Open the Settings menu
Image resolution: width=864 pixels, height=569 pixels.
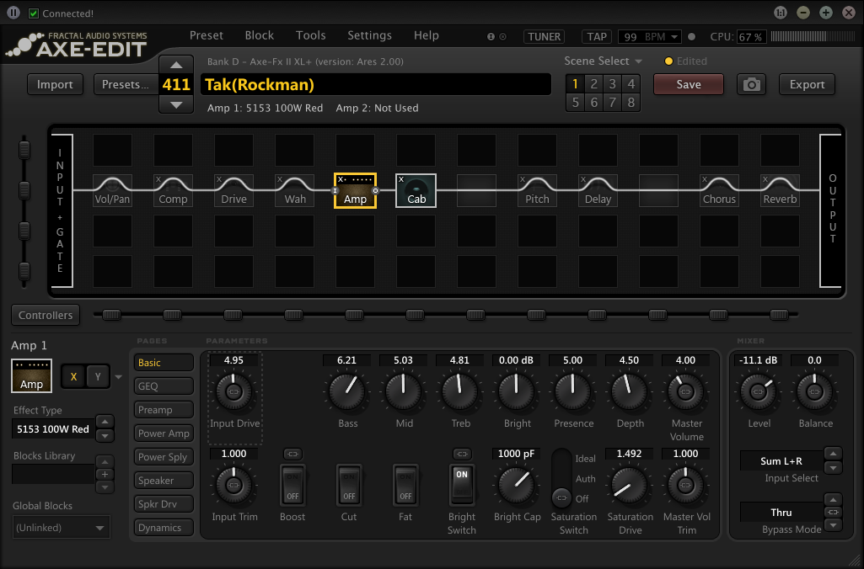pos(370,35)
